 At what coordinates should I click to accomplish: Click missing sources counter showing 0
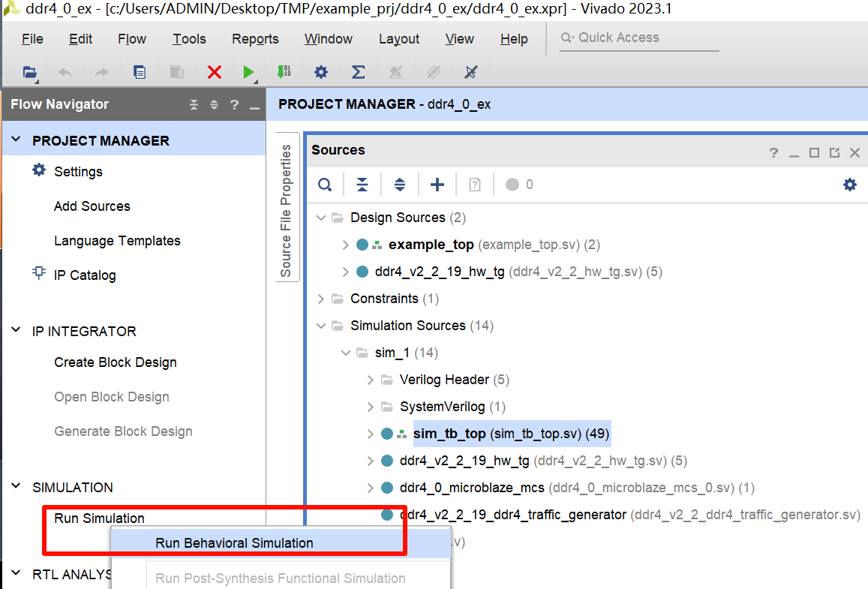pos(519,185)
